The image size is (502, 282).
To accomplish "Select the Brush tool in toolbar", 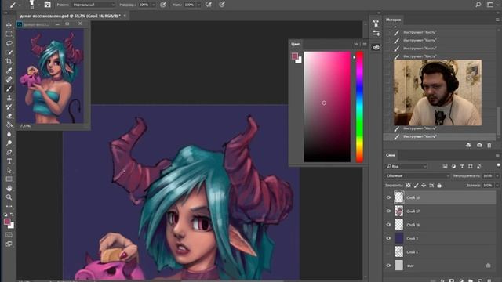I will (9, 89).
